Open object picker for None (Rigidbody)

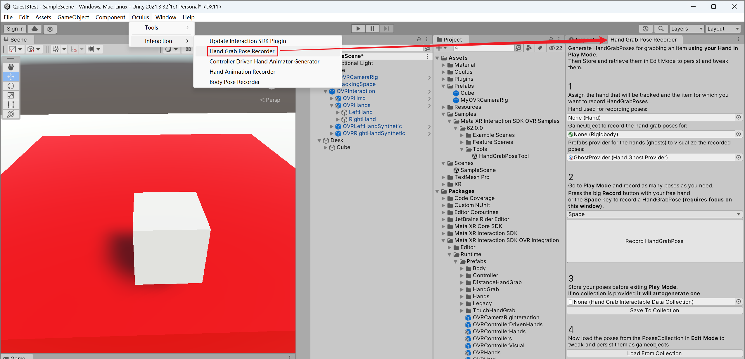pyautogui.click(x=738, y=134)
